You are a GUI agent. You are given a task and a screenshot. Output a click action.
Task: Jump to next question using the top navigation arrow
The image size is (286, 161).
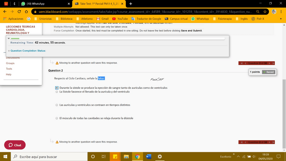269,63
